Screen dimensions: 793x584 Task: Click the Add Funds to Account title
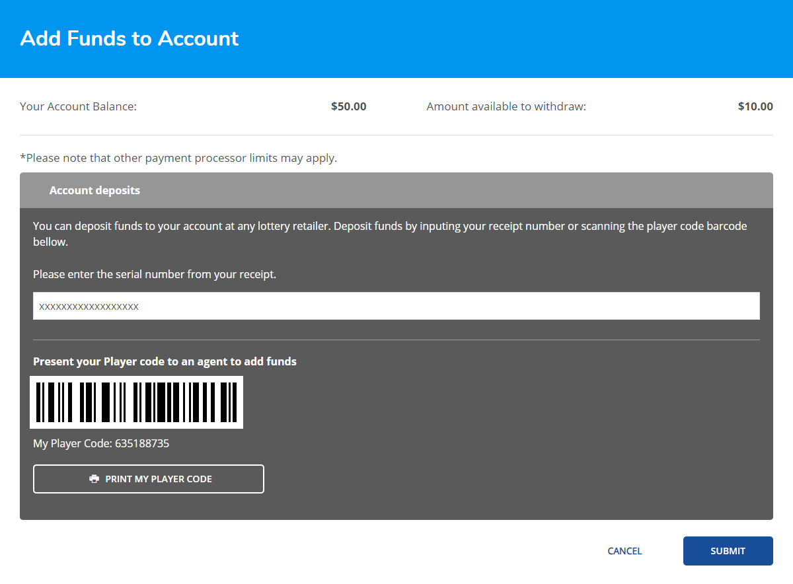[x=130, y=38]
